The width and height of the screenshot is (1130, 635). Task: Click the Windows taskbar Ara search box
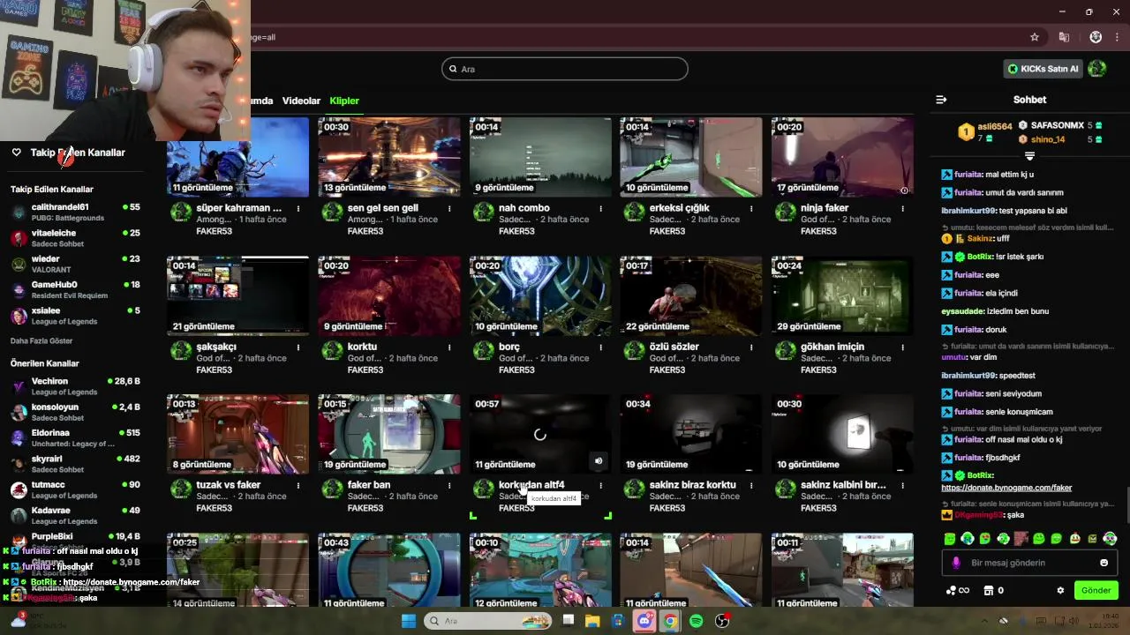(487, 621)
